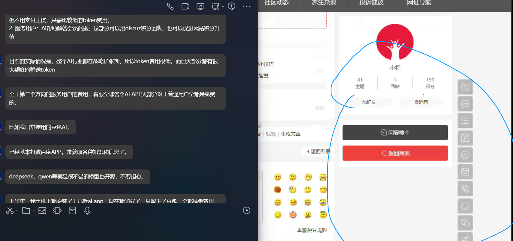Open the 投诉建议 navigation tab

click(x=371, y=3)
